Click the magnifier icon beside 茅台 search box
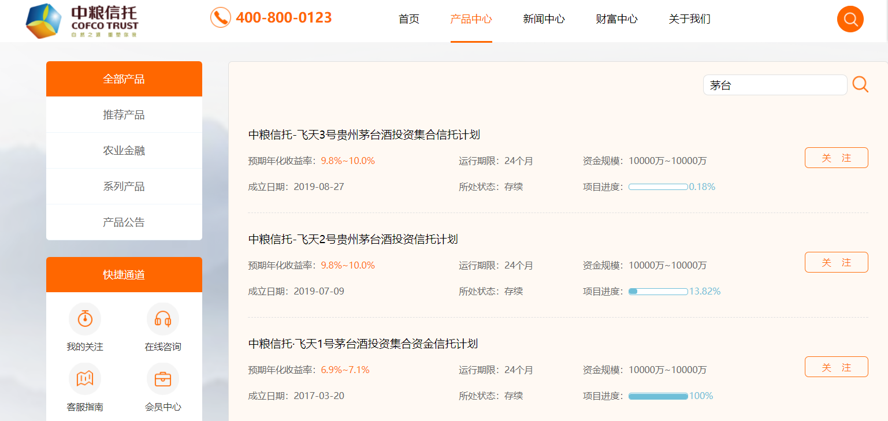The width and height of the screenshot is (888, 421). pos(860,84)
